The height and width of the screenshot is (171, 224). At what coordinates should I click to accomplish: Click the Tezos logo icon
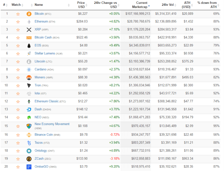29,143
